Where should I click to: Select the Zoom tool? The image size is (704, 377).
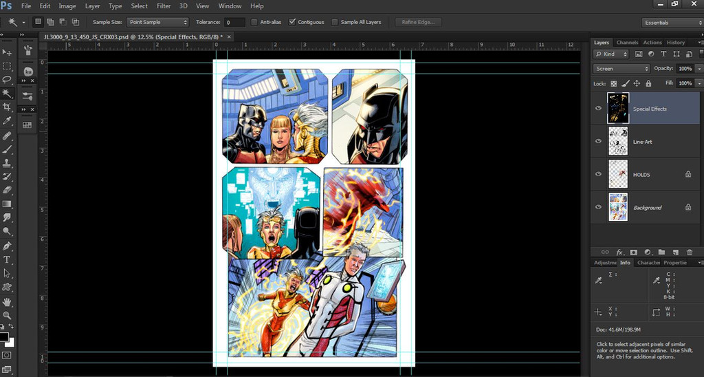tap(7, 316)
